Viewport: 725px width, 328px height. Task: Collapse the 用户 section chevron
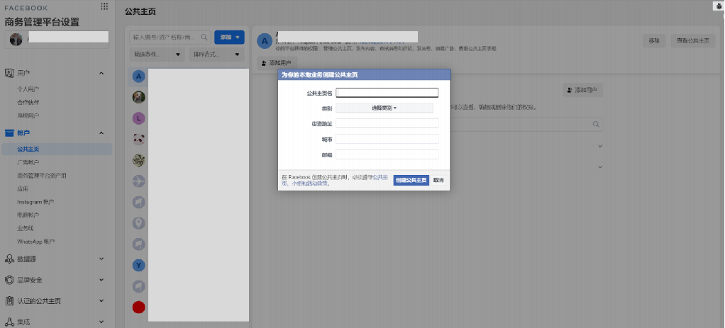point(101,73)
